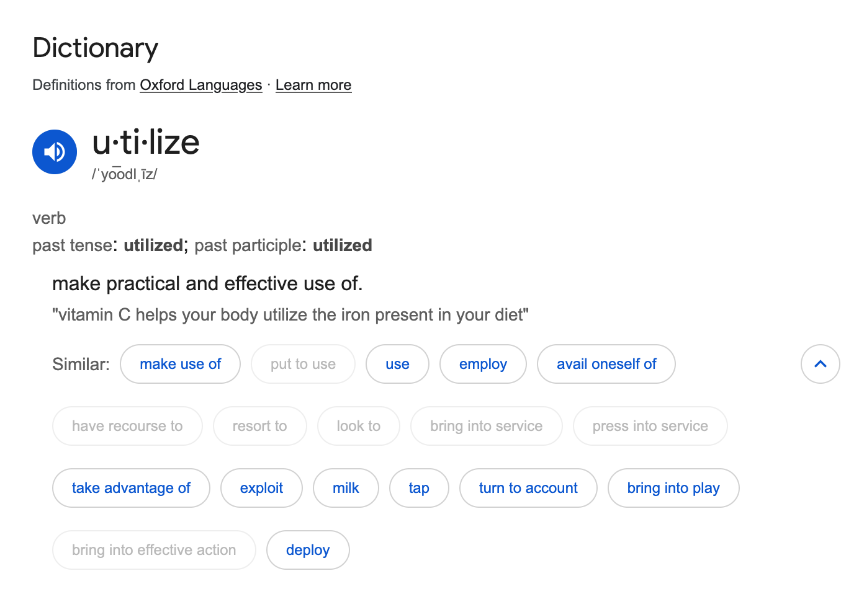Choose the "use" synonym chip
859x594 pixels.
[397, 364]
